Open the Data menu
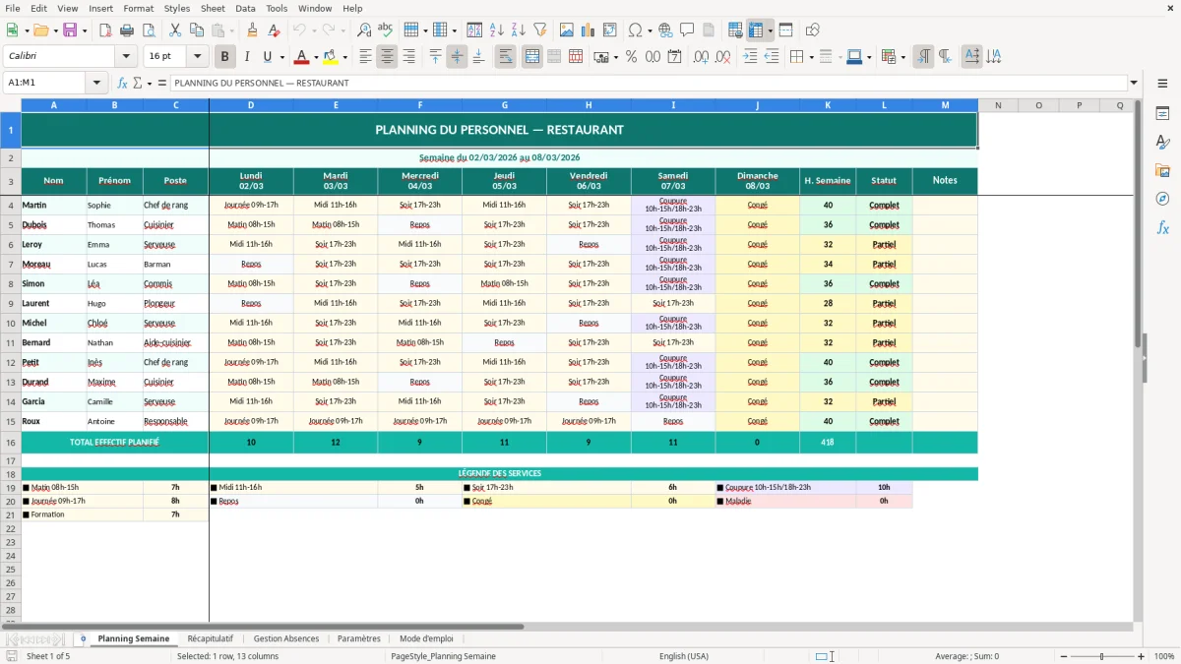The image size is (1181, 664). (245, 8)
